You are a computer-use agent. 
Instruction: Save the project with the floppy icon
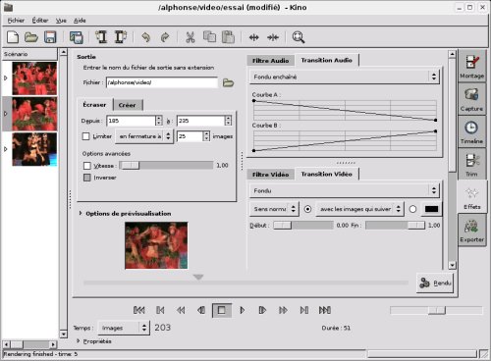point(50,37)
